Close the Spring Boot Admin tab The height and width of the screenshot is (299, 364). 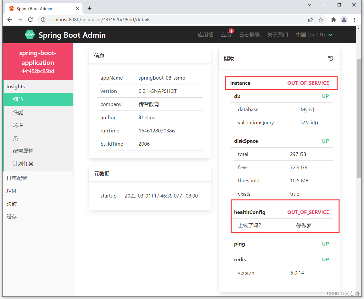pos(77,8)
